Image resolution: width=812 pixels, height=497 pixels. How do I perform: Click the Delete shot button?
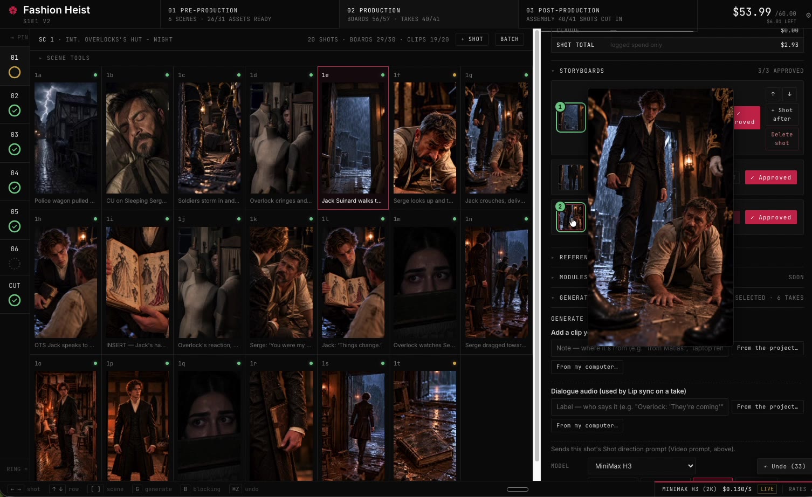tap(782, 139)
